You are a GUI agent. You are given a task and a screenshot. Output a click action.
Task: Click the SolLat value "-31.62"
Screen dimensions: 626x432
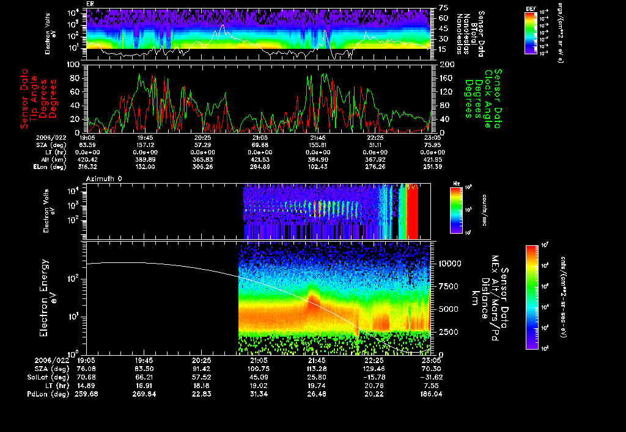point(432,377)
